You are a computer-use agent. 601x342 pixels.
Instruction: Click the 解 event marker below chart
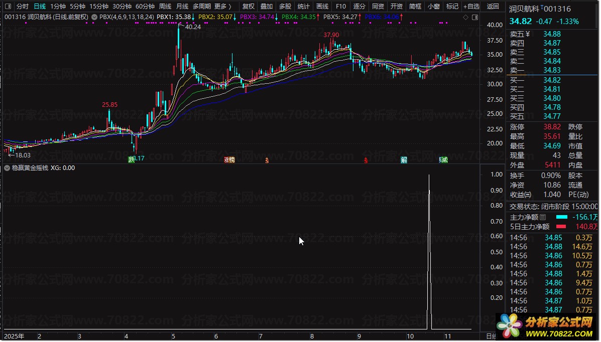point(404,159)
